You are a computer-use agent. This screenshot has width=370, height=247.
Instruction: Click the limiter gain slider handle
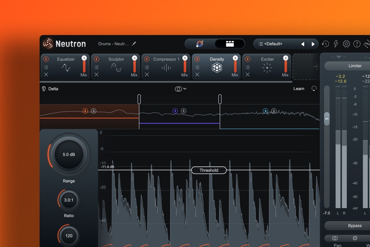coord(327,119)
